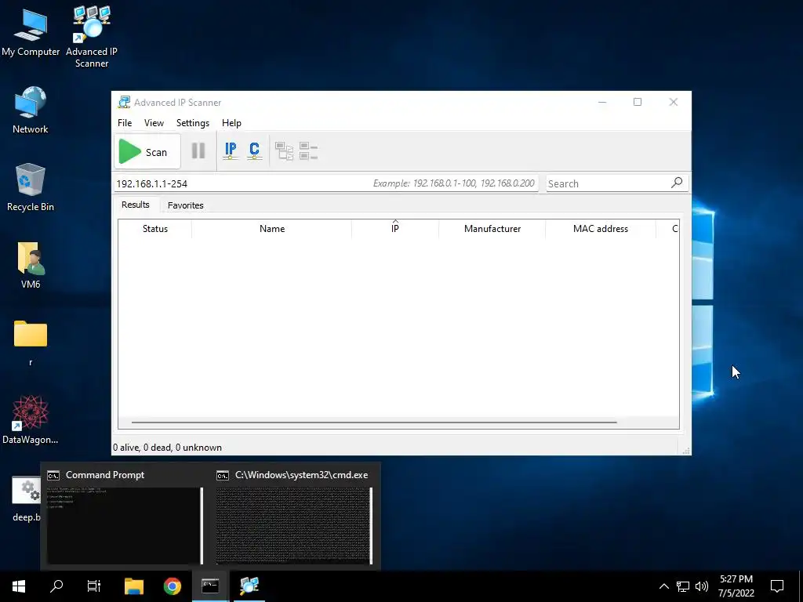The height and width of the screenshot is (602, 803).
Task: Start scan with the green Scan button
Action: [x=147, y=151]
